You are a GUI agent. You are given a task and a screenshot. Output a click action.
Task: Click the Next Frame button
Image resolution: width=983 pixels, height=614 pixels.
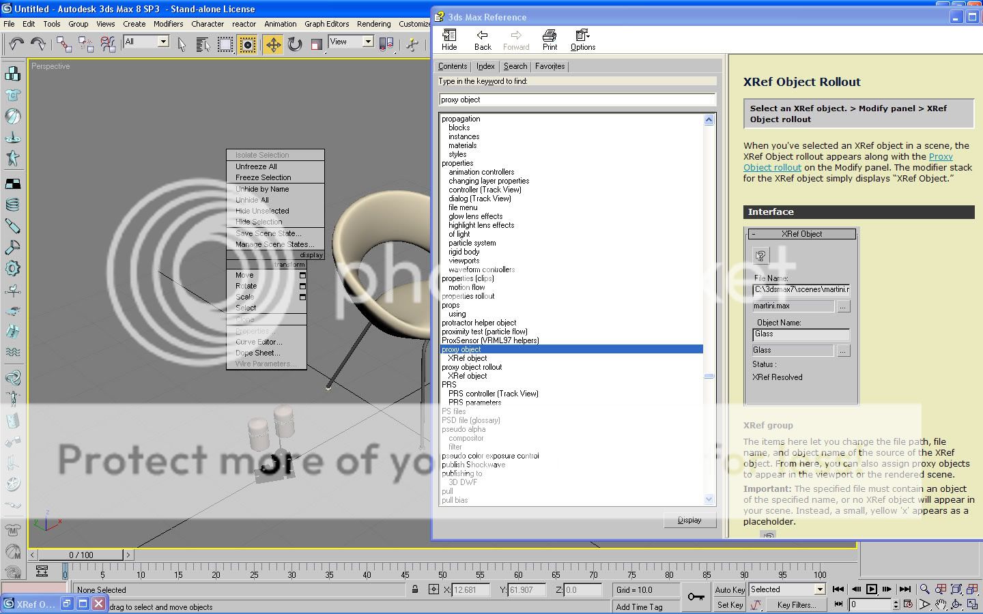[x=887, y=589]
